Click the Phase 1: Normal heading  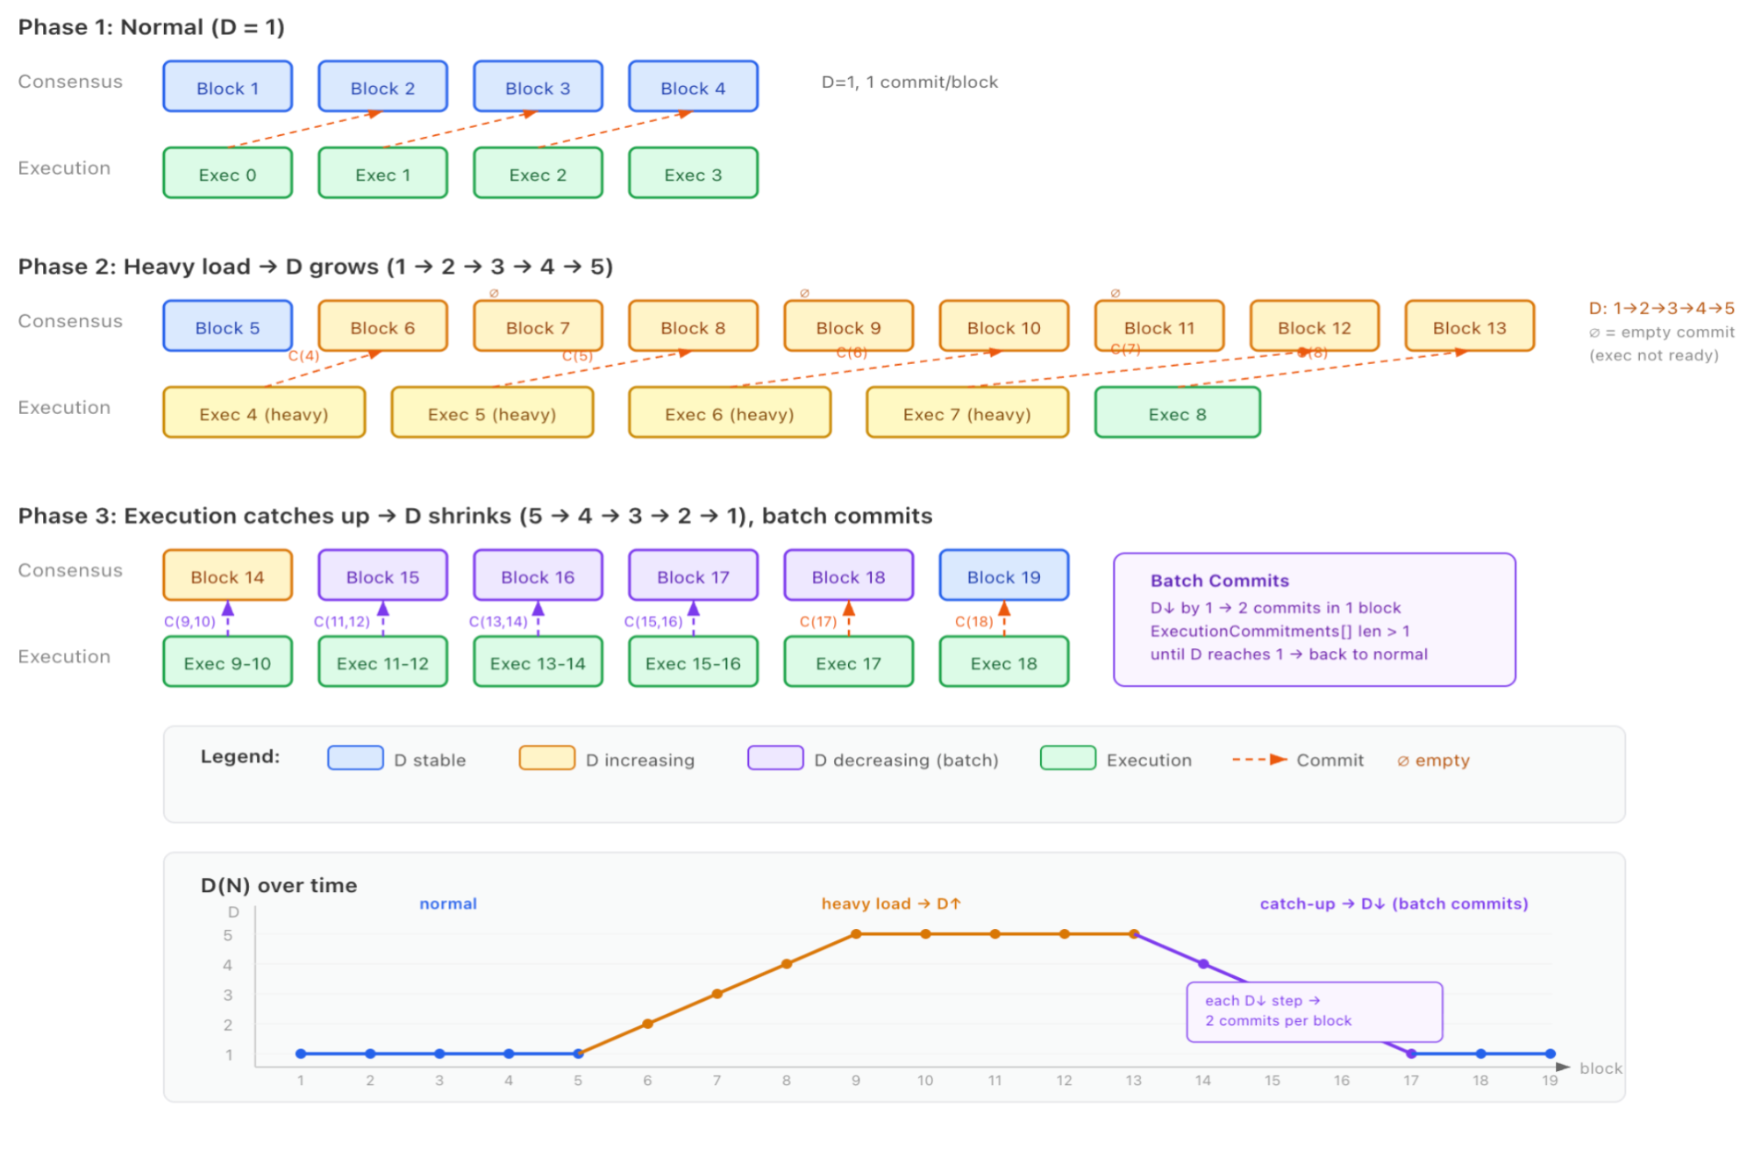click(x=152, y=27)
